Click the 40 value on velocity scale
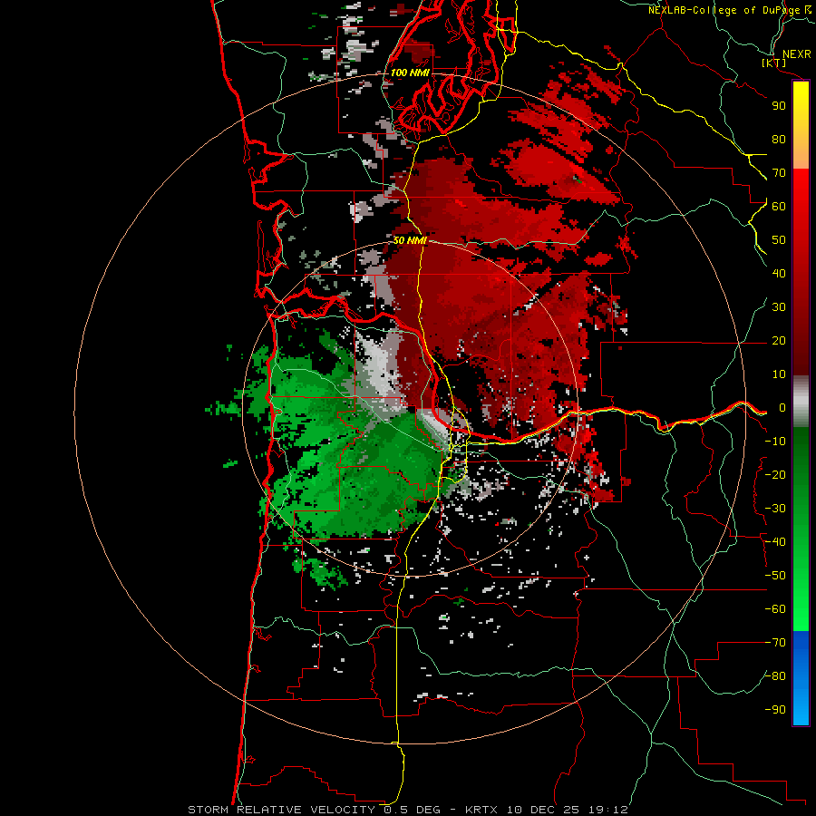 [x=779, y=274]
